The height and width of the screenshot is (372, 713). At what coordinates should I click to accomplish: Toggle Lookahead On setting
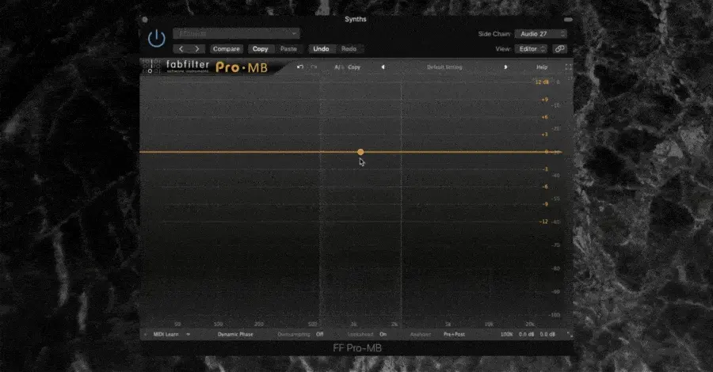point(383,334)
